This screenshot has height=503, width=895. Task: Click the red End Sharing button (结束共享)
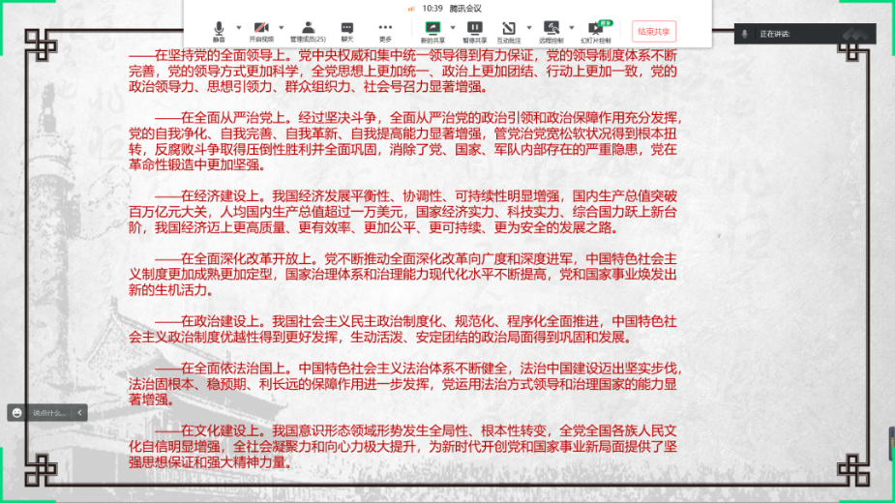coord(654,31)
